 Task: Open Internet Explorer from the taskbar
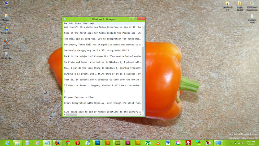[x=7, y=143]
